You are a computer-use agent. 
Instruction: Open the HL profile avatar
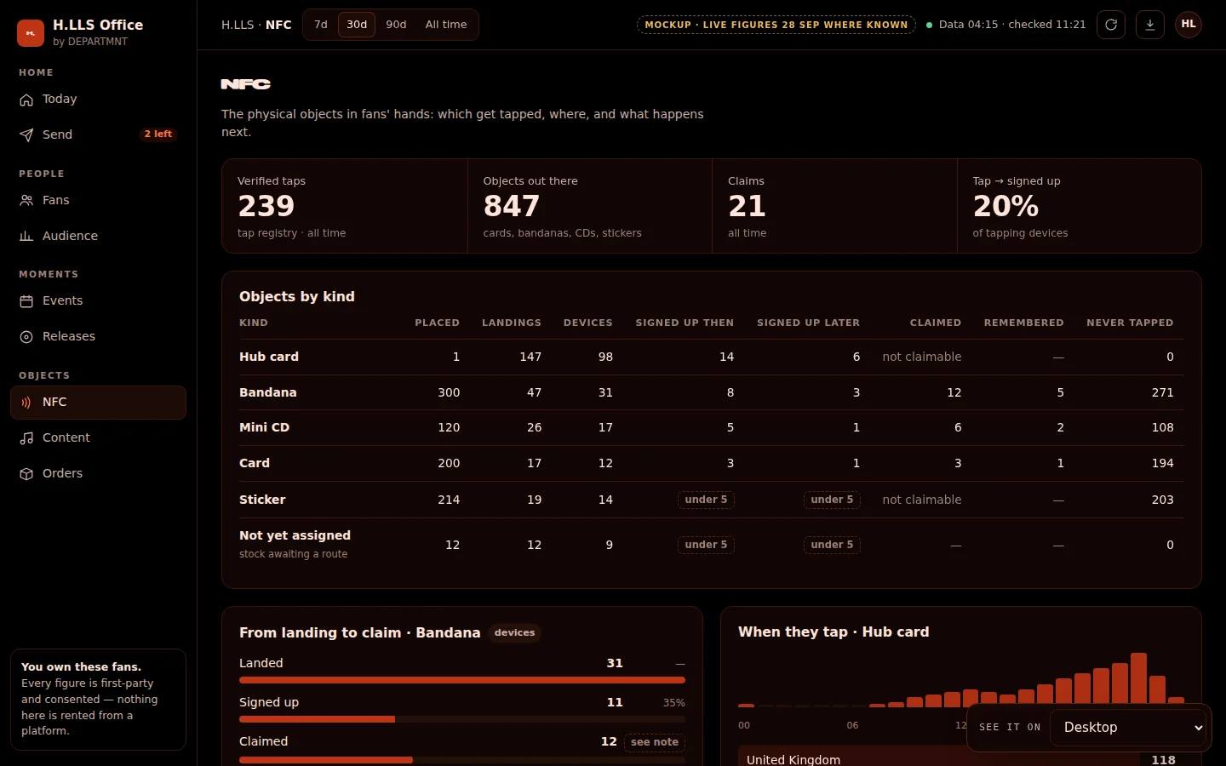pyautogui.click(x=1189, y=25)
